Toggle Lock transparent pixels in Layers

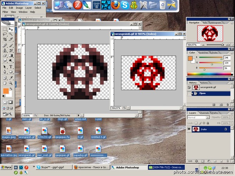pyautogui.click(x=196, y=123)
